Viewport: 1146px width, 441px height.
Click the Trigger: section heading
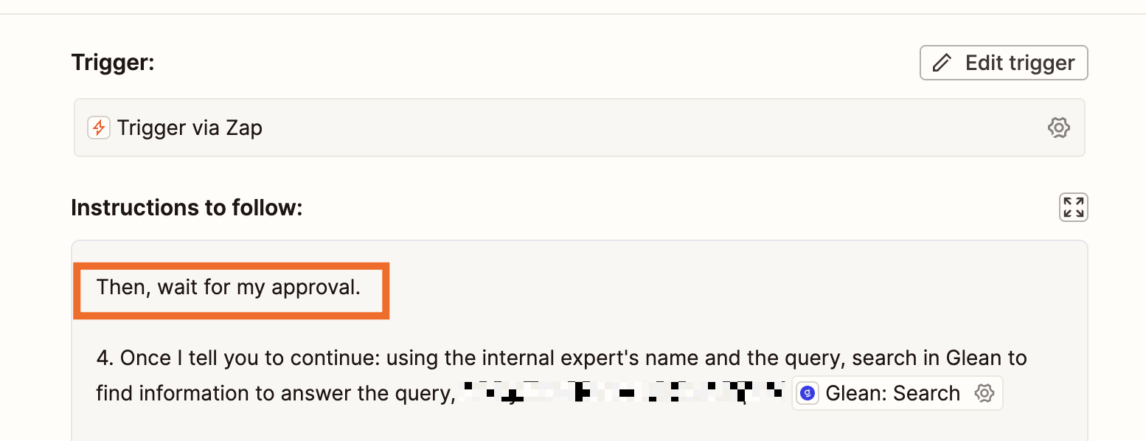click(x=112, y=63)
